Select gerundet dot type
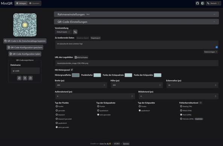The height and width of the screenshot is (146, 223). point(57,110)
